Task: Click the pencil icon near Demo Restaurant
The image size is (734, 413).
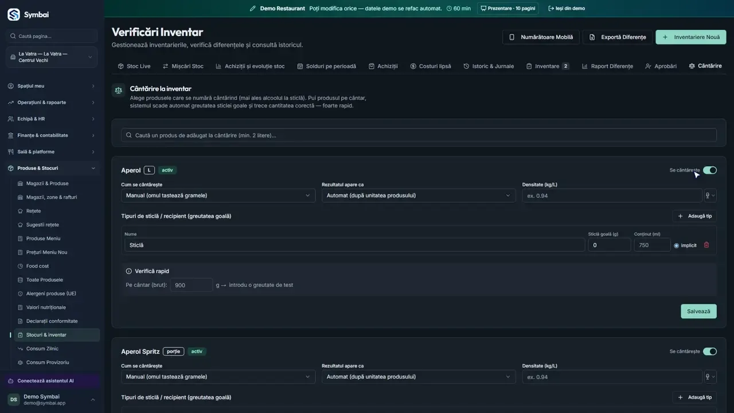Action: point(253,9)
